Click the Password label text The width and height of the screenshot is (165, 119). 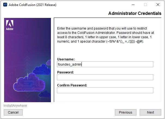pos(65,72)
